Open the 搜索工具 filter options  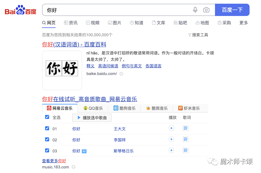coord(198,35)
